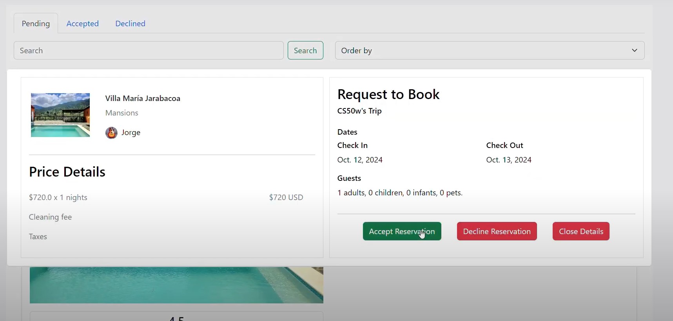Screen dimensions: 673x321
Task: Focus the Search text field
Action: [149, 50]
